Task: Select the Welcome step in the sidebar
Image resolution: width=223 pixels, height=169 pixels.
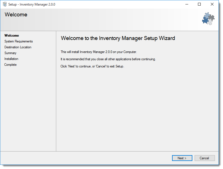Action: tap(12, 36)
